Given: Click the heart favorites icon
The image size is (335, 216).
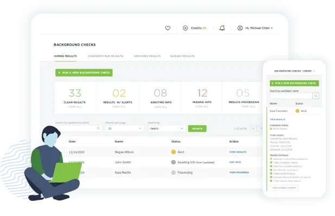Looking at the screenshot, I should click(168, 28).
